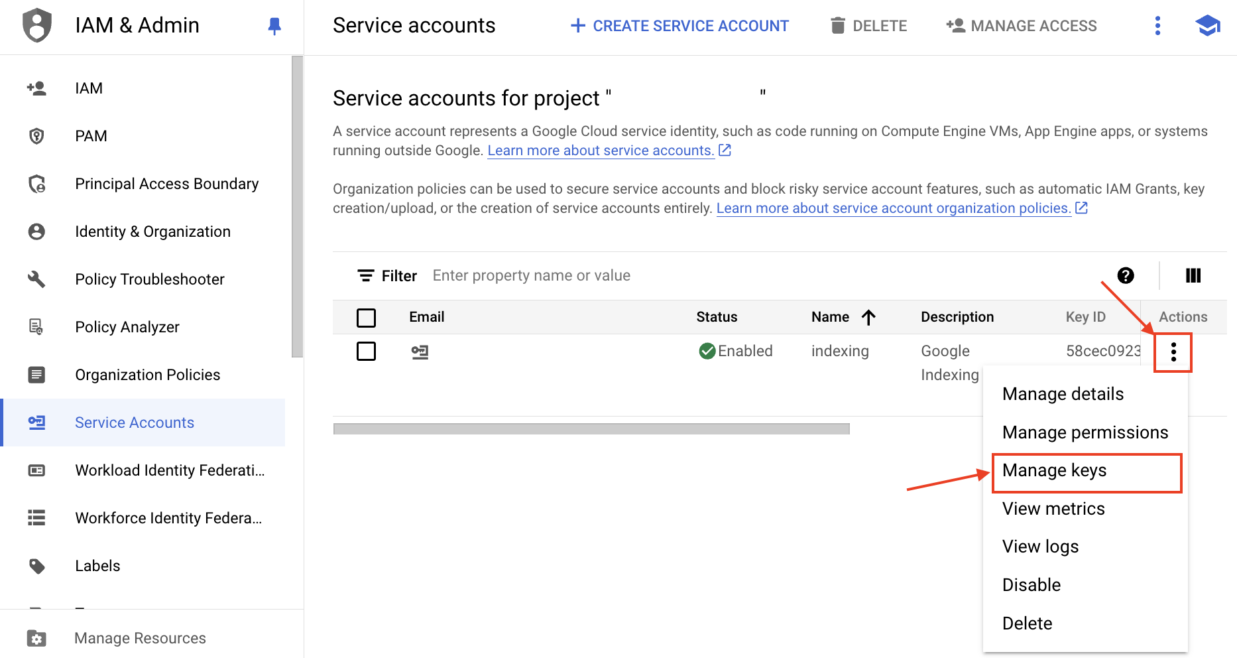Click the Labels tag icon
This screenshot has width=1237, height=658.
click(x=36, y=566)
